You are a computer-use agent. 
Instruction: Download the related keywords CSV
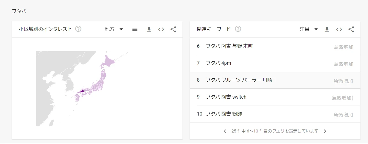pos(327,29)
